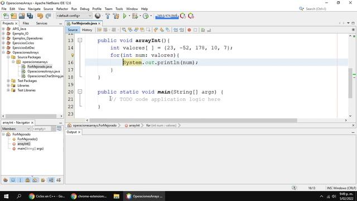The width and height of the screenshot is (357, 201).
Task: Switch to History view of editor
Action: coord(87,30)
